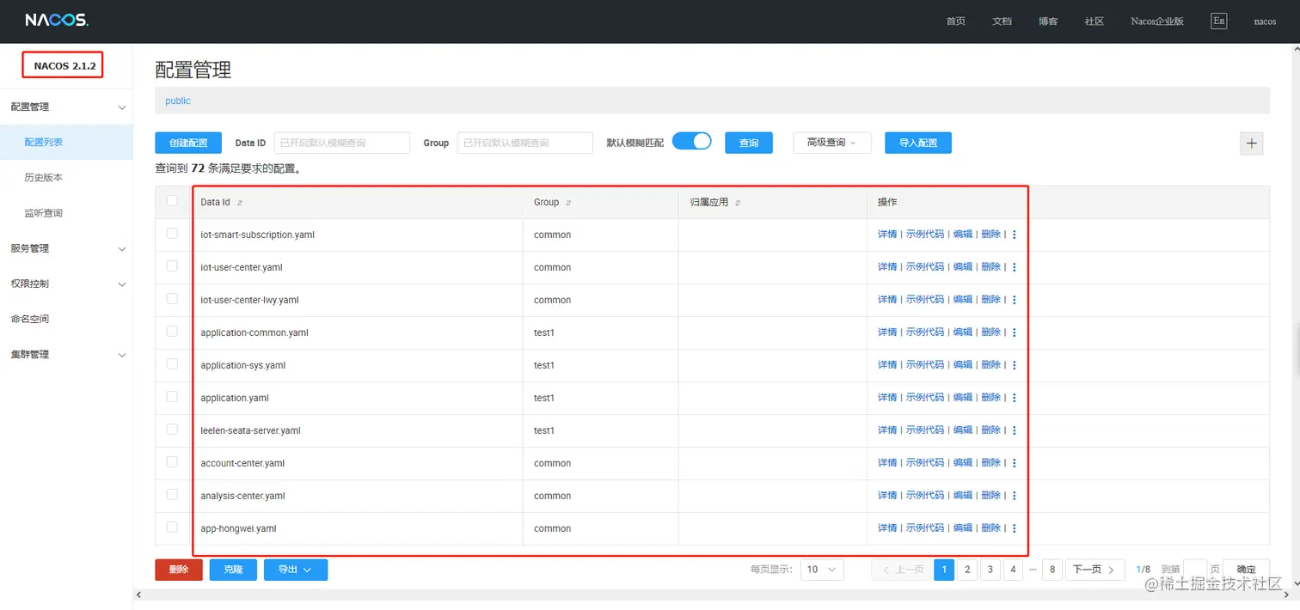
Task: Open the nacos user menu
Action: tap(1265, 21)
